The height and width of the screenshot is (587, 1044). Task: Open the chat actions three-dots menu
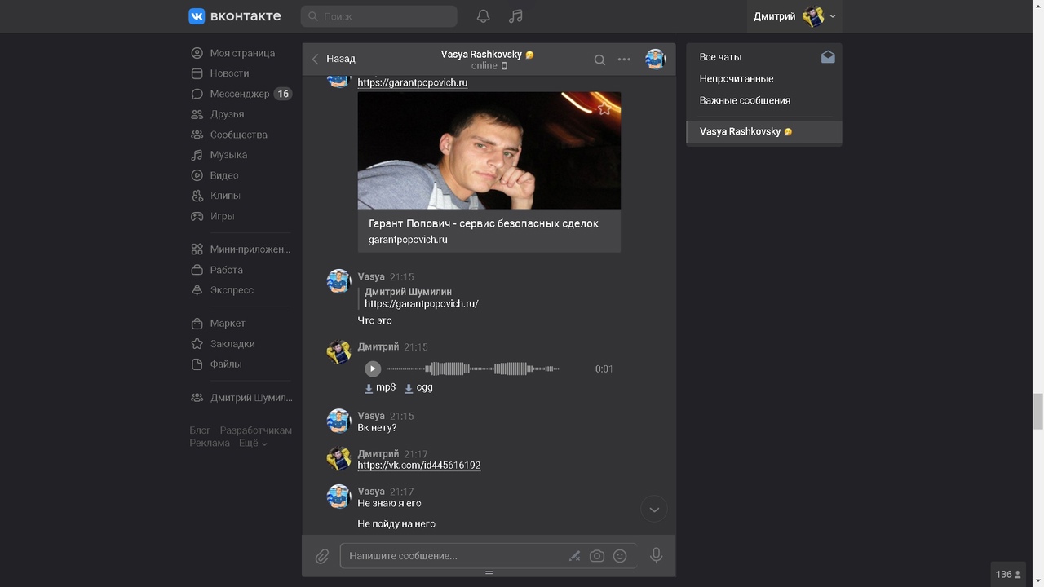624,60
